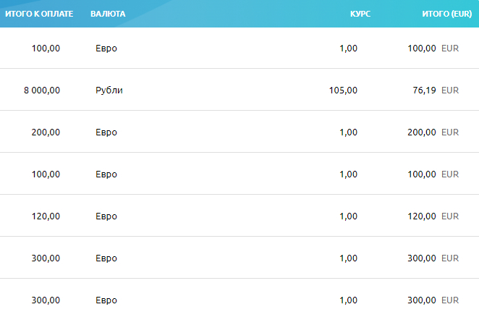Click the ИТОГО (EUR) column header
The image size is (479, 312).
447,14
